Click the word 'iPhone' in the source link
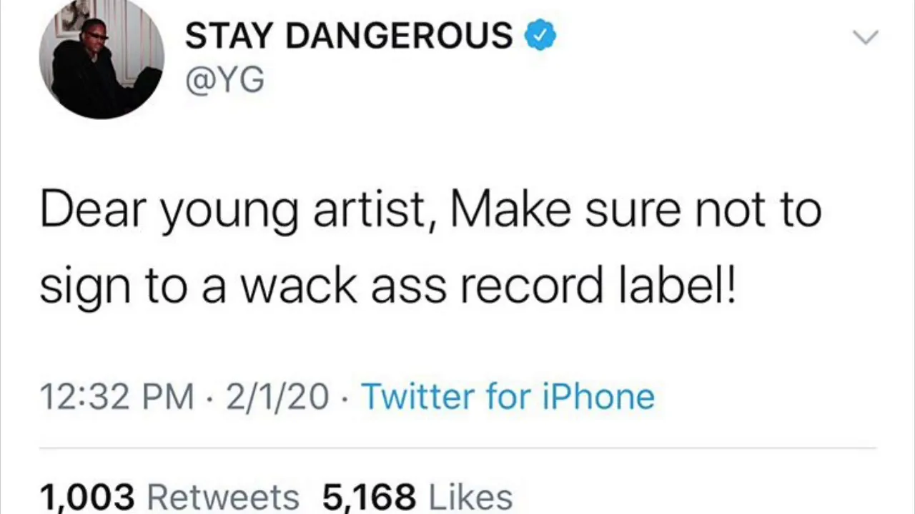 click(598, 396)
